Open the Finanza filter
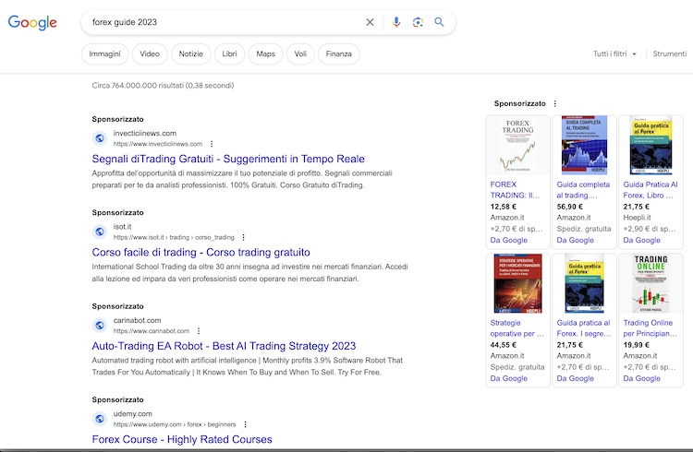693x452 pixels. [338, 54]
